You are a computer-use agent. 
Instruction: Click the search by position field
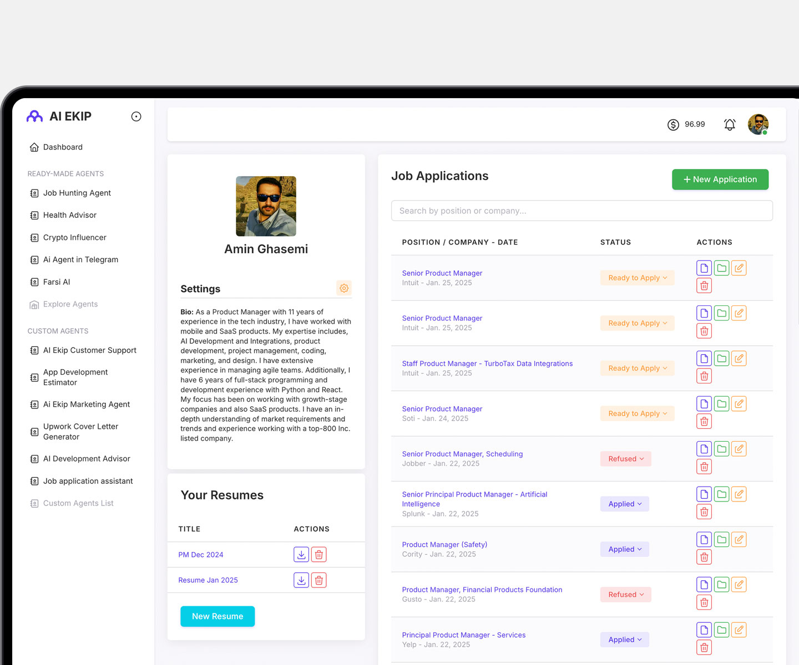pos(581,211)
